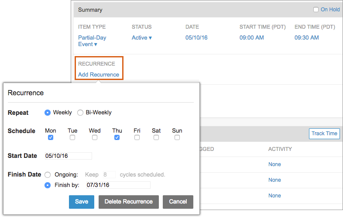Tick the Wed schedule checkbox
Image resolution: width=343 pixels, height=217 pixels.
point(95,137)
